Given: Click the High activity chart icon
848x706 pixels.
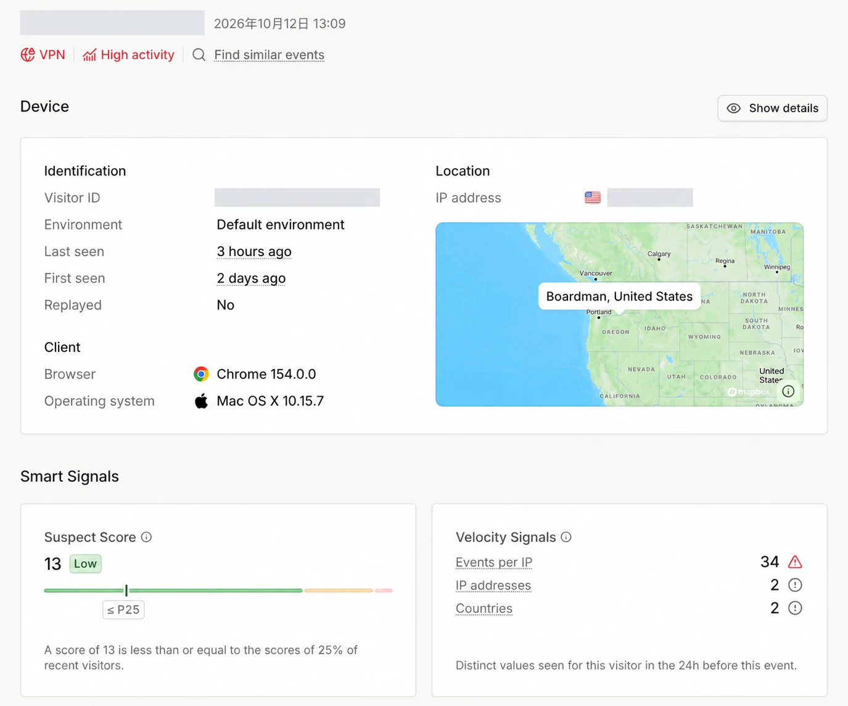Looking at the screenshot, I should point(89,55).
